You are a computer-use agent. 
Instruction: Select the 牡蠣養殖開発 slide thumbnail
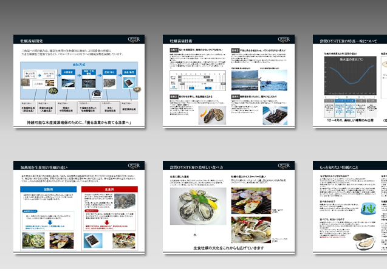pos(79,81)
